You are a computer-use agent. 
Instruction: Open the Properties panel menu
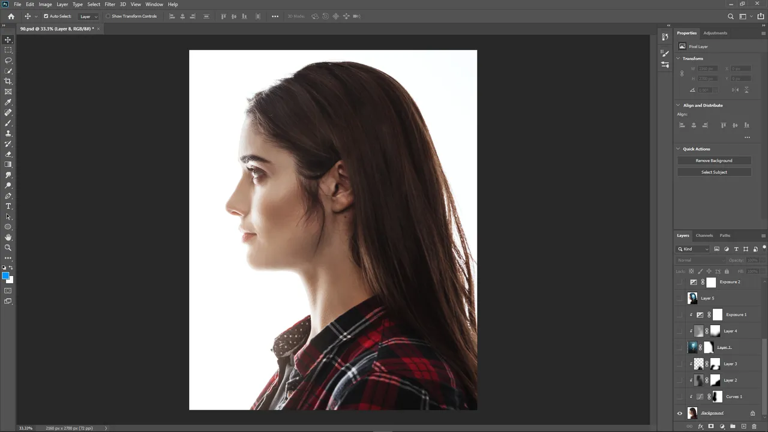point(763,33)
